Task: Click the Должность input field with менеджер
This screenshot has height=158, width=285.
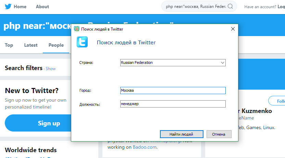Action: tap(173, 104)
